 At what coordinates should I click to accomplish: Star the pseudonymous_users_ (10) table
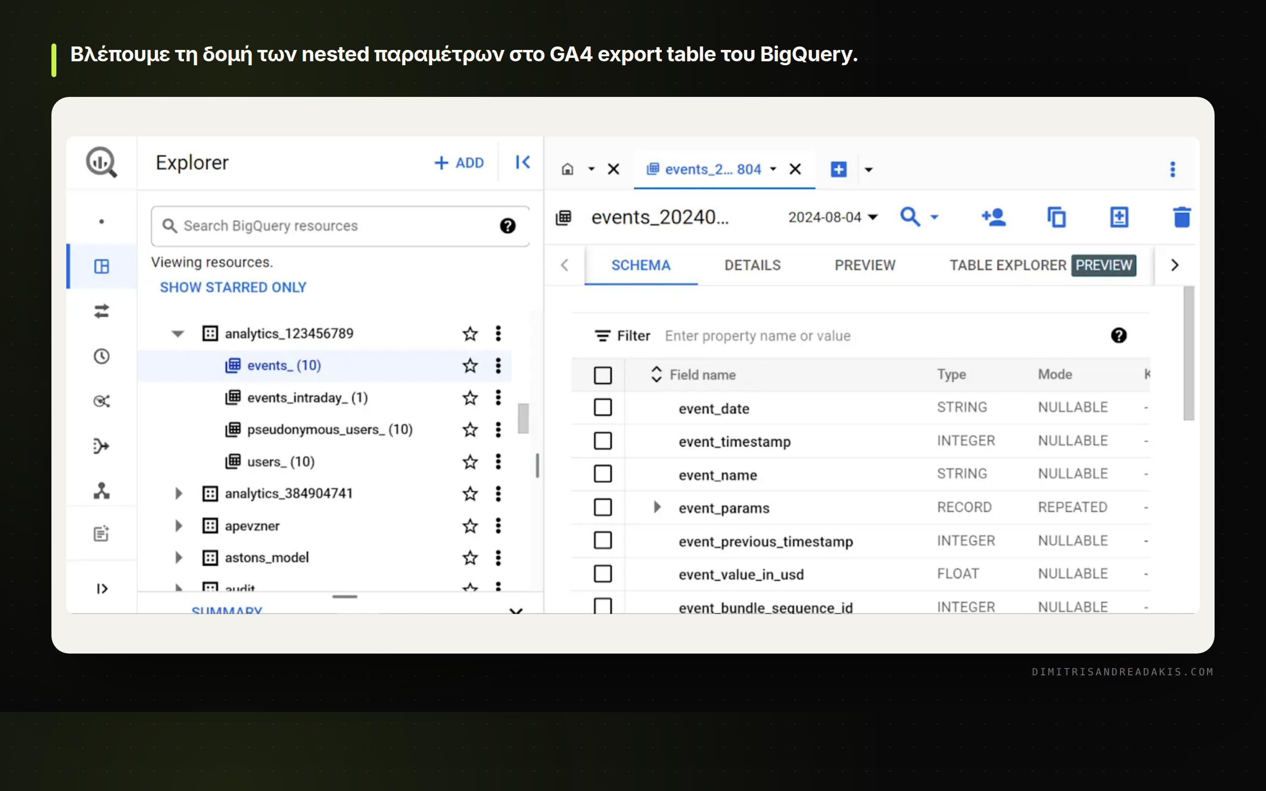(470, 430)
